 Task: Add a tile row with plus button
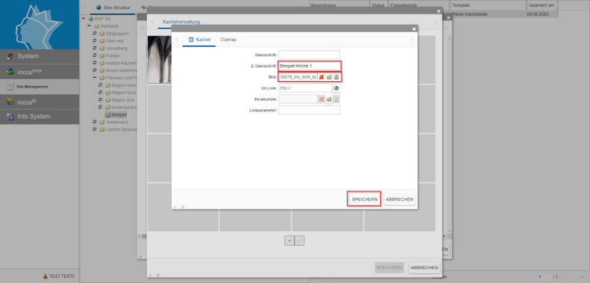288,240
